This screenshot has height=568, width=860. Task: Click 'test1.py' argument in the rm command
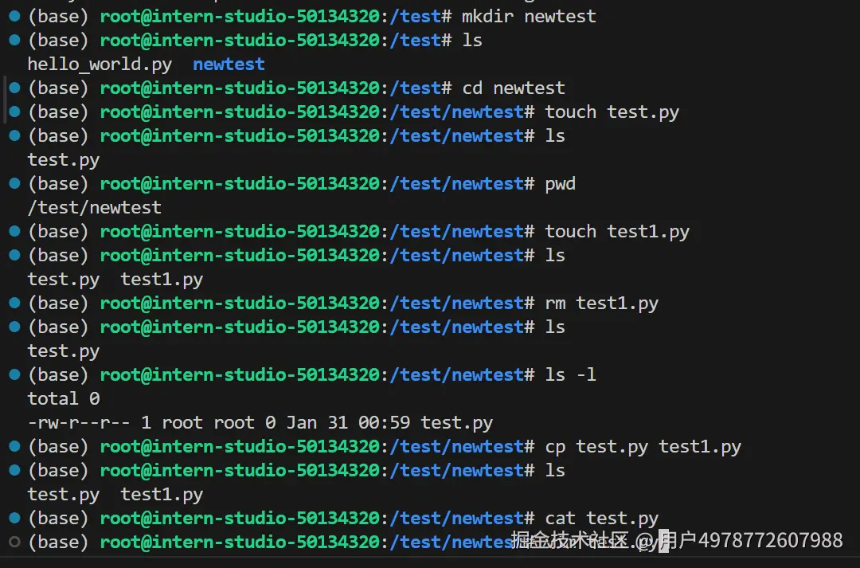617,304
